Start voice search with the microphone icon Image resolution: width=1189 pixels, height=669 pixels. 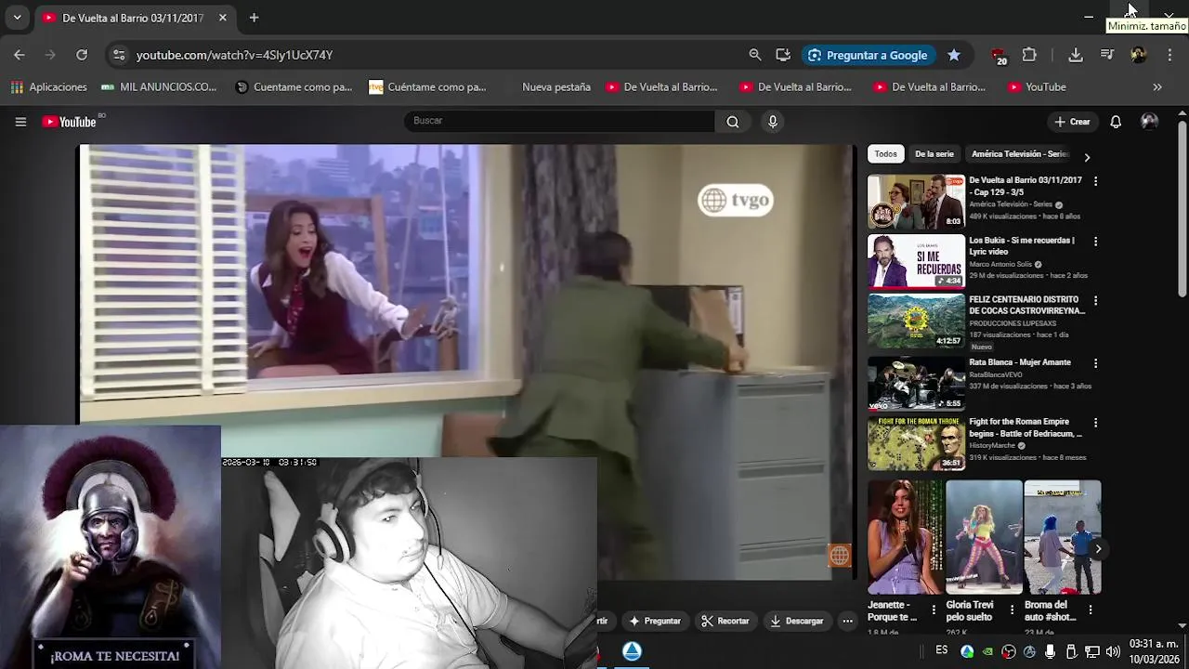(772, 122)
